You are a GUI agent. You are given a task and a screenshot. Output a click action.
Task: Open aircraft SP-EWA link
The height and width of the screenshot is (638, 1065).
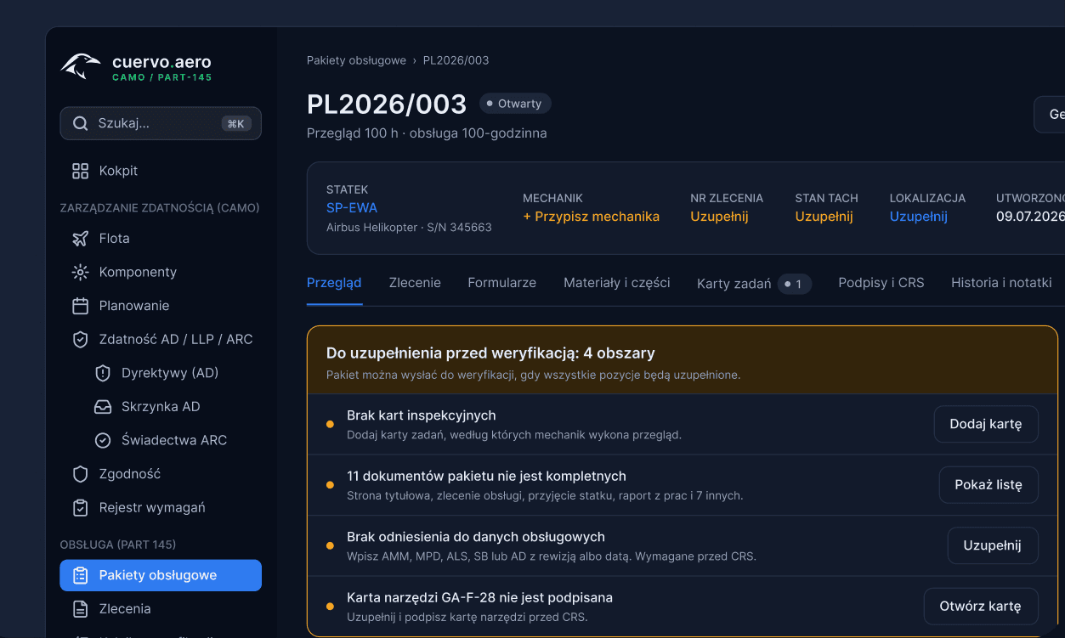coord(352,208)
